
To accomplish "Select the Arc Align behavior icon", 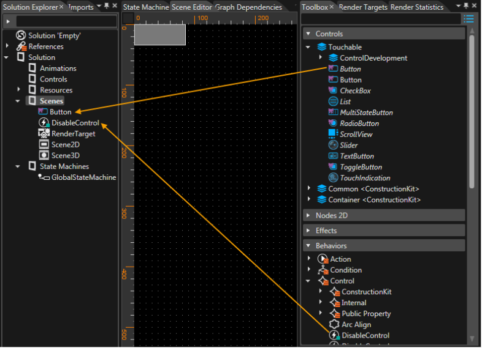I will coord(334,324).
